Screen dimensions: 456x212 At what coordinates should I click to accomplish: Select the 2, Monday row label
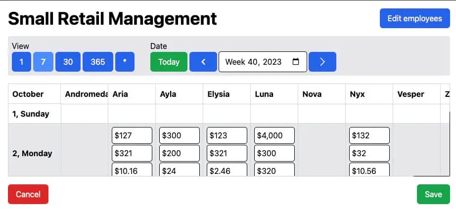32,153
